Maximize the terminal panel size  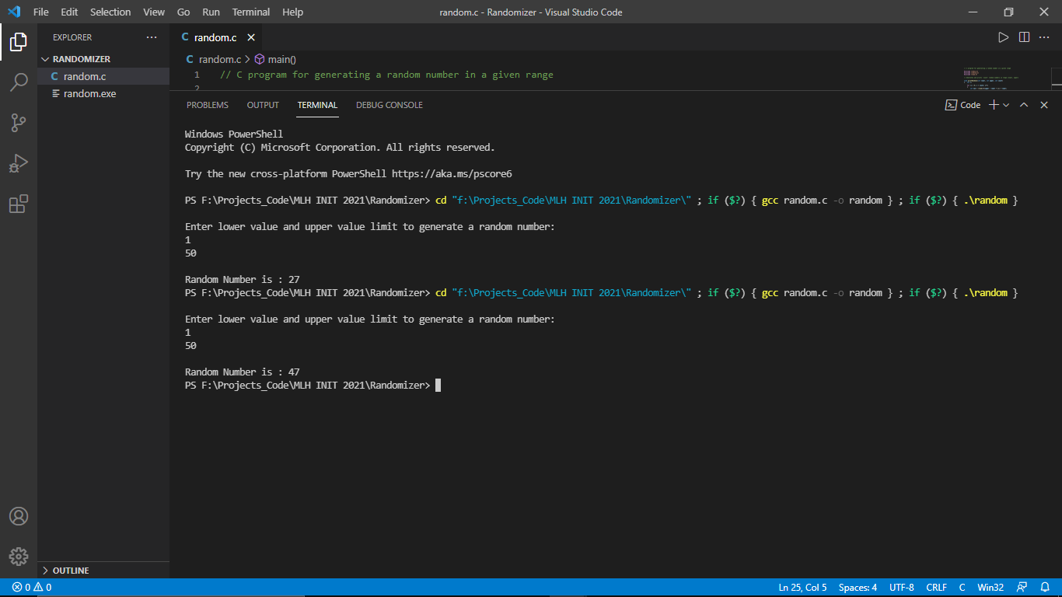click(x=1024, y=105)
